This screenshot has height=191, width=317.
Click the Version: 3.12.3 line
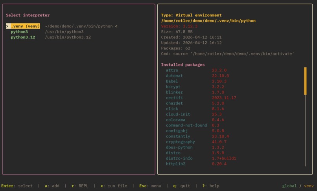179,26
